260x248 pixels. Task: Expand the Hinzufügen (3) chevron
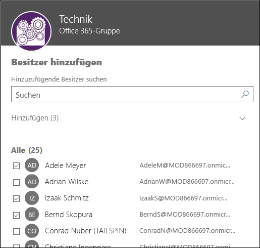(x=242, y=118)
